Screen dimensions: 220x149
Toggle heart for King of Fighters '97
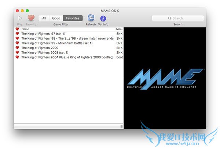pyautogui.click(x=17, y=33)
